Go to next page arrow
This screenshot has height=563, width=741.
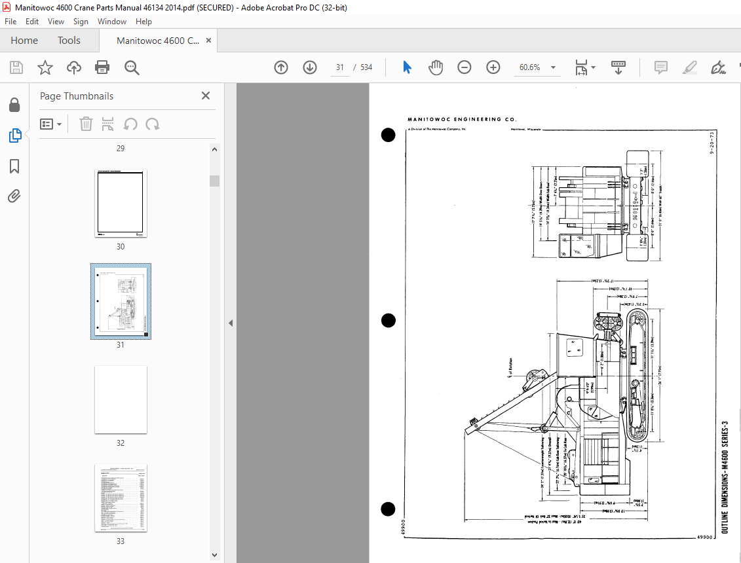click(309, 67)
